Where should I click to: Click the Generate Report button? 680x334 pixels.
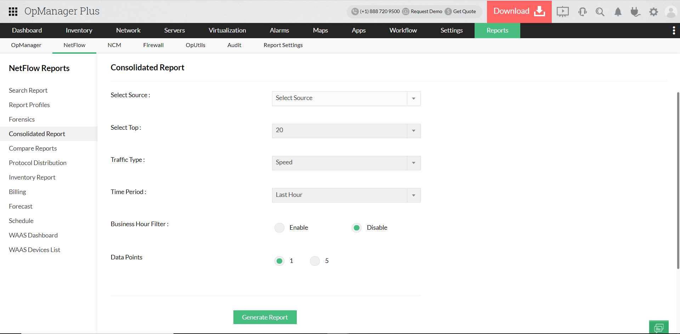265,317
